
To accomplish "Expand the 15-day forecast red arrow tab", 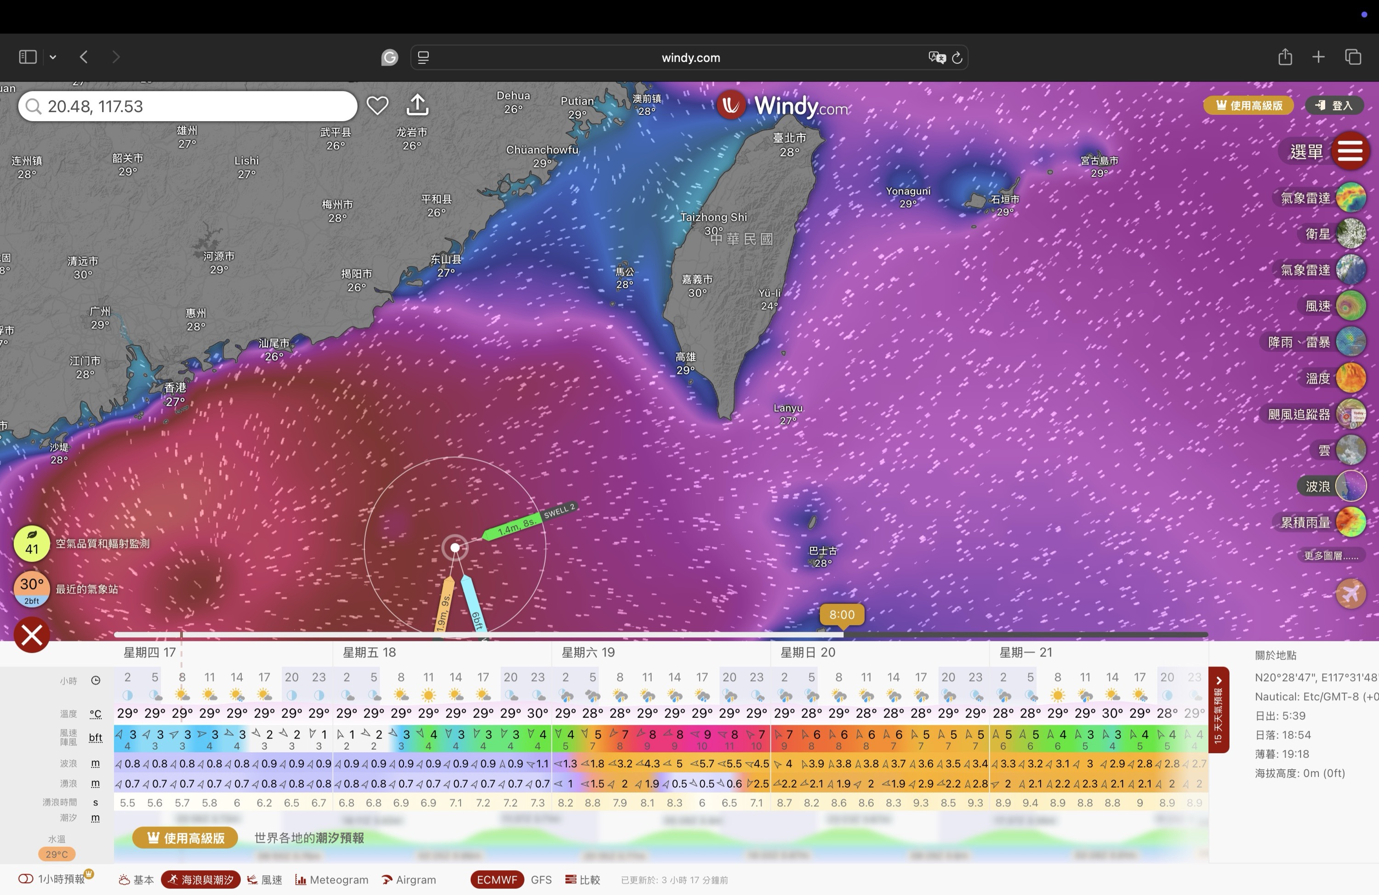I will pyautogui.click(x=1219, y=710).
